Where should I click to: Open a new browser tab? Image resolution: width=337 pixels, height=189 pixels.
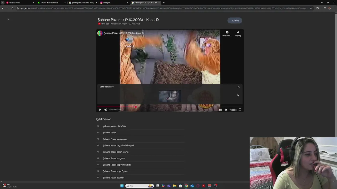(x=164, y=3)
